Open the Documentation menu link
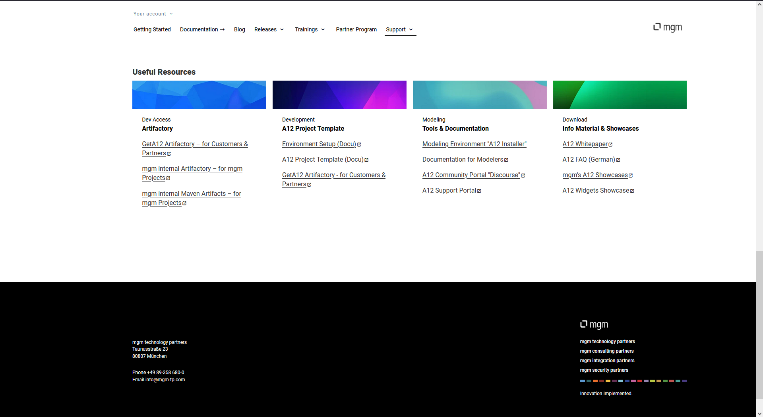Viewport: 763px width, 417px height. click(202, 29)
